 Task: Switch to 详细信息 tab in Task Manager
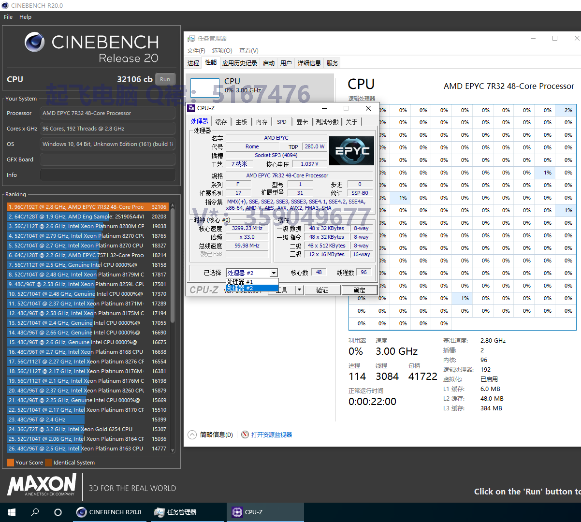309,63
